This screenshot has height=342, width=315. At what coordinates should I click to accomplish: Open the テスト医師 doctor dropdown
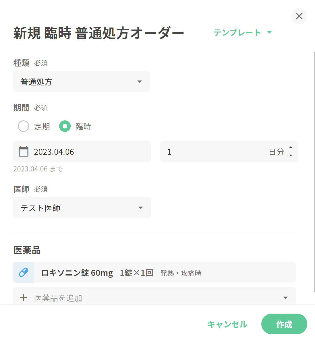pos(82,208)
